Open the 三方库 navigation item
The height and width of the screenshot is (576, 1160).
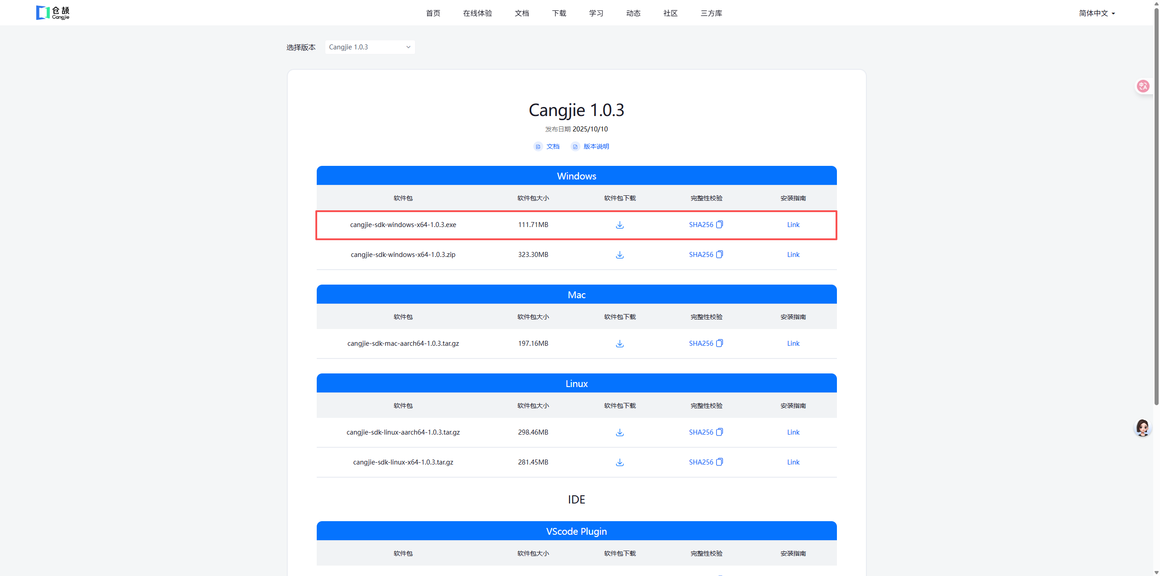pos(711,13)
